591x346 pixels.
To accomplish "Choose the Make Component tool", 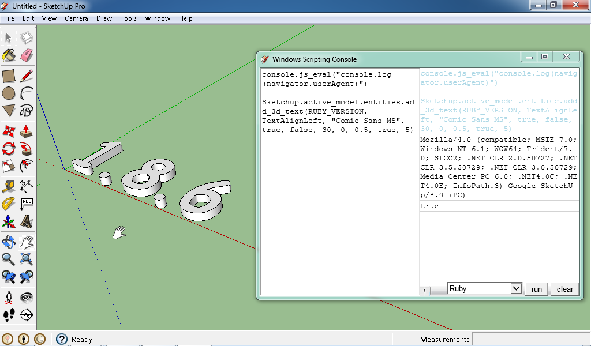I will tap(27, 37).
